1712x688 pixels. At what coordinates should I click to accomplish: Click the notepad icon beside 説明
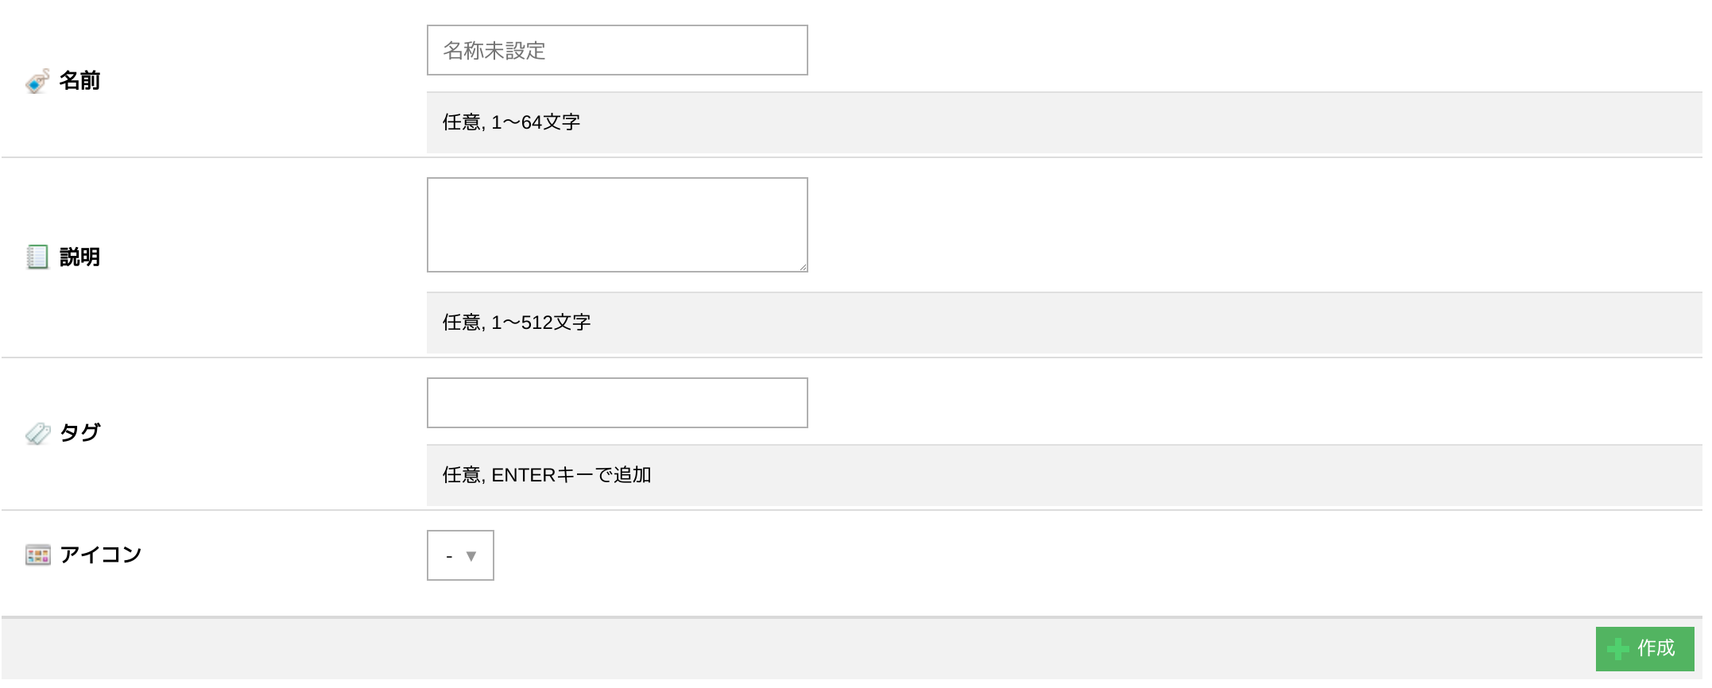(37, 257)
